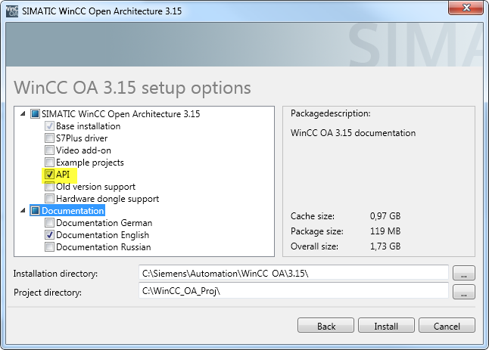489x350 pixels.
Task: Select the Old version support item
Action: (95, 187)
